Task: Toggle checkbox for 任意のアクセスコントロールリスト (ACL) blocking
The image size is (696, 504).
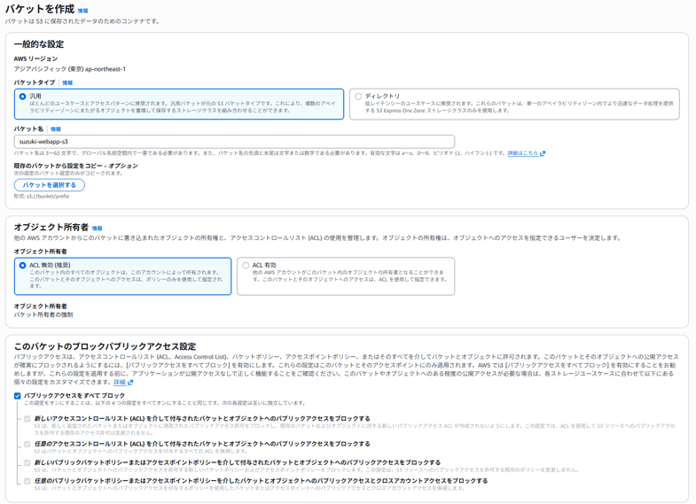Action: click(27, 444)
